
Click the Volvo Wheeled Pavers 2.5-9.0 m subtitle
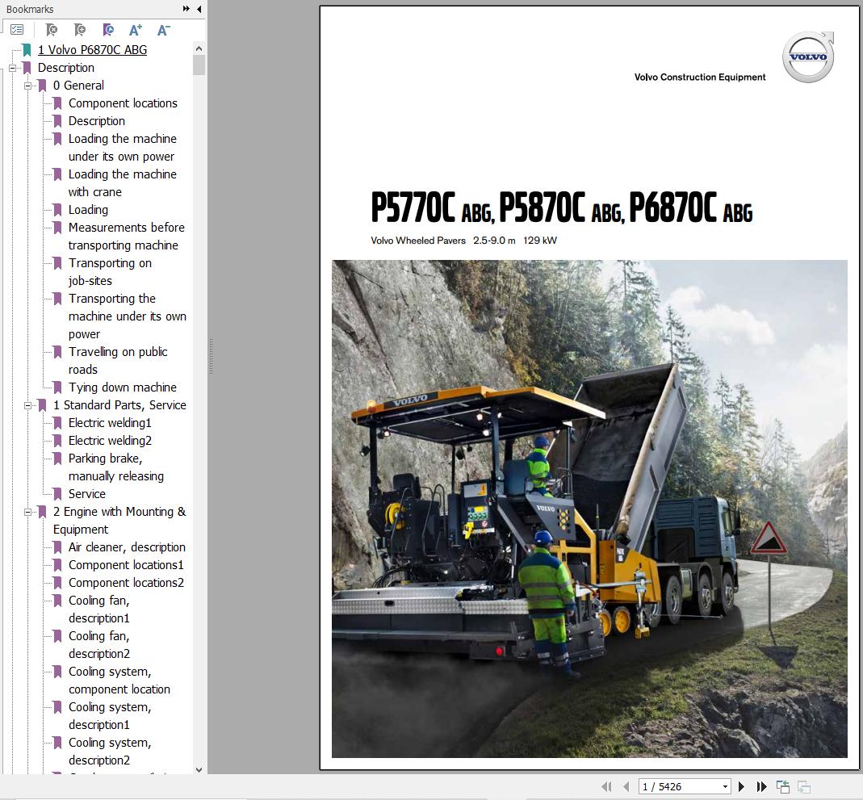[x=464, y=241]
